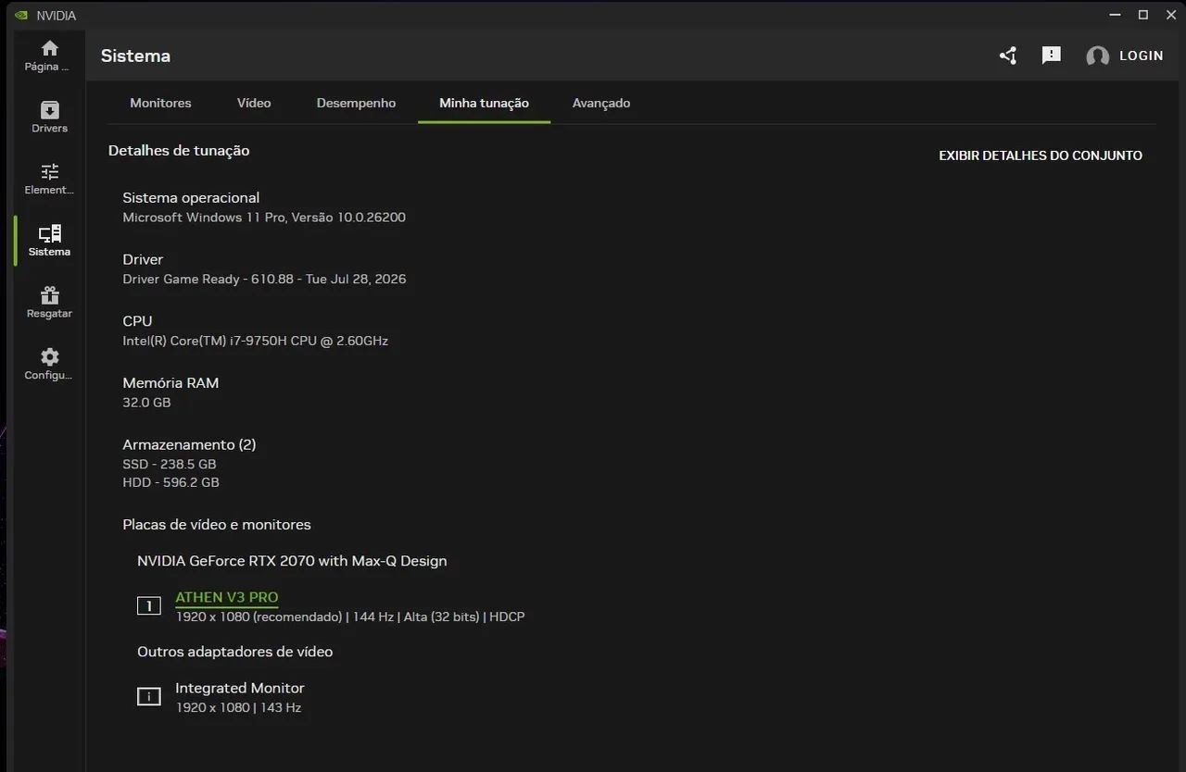Click the share icon in header
Viewport: 1186px width, 772px height.
[1008, 56]
